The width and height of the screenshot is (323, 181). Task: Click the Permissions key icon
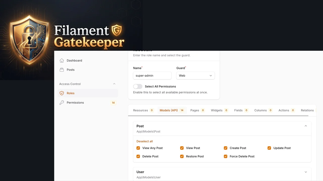[x=62, y=103]
